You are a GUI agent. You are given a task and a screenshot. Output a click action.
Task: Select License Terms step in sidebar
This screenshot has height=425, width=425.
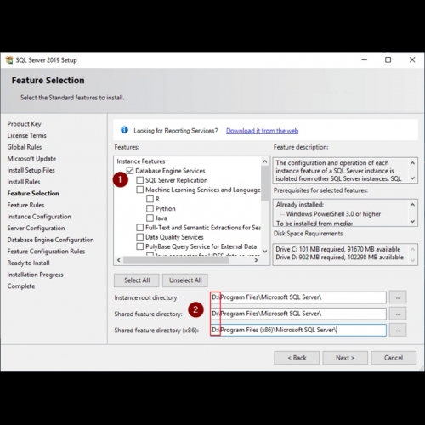point(26,135)
